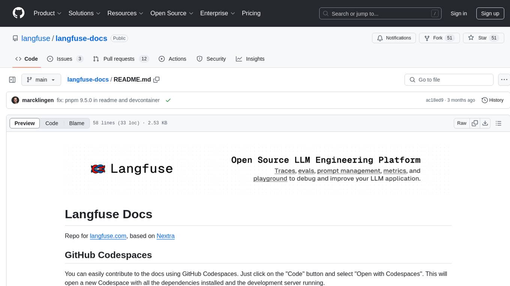Select the Blame view

[76, 123]
